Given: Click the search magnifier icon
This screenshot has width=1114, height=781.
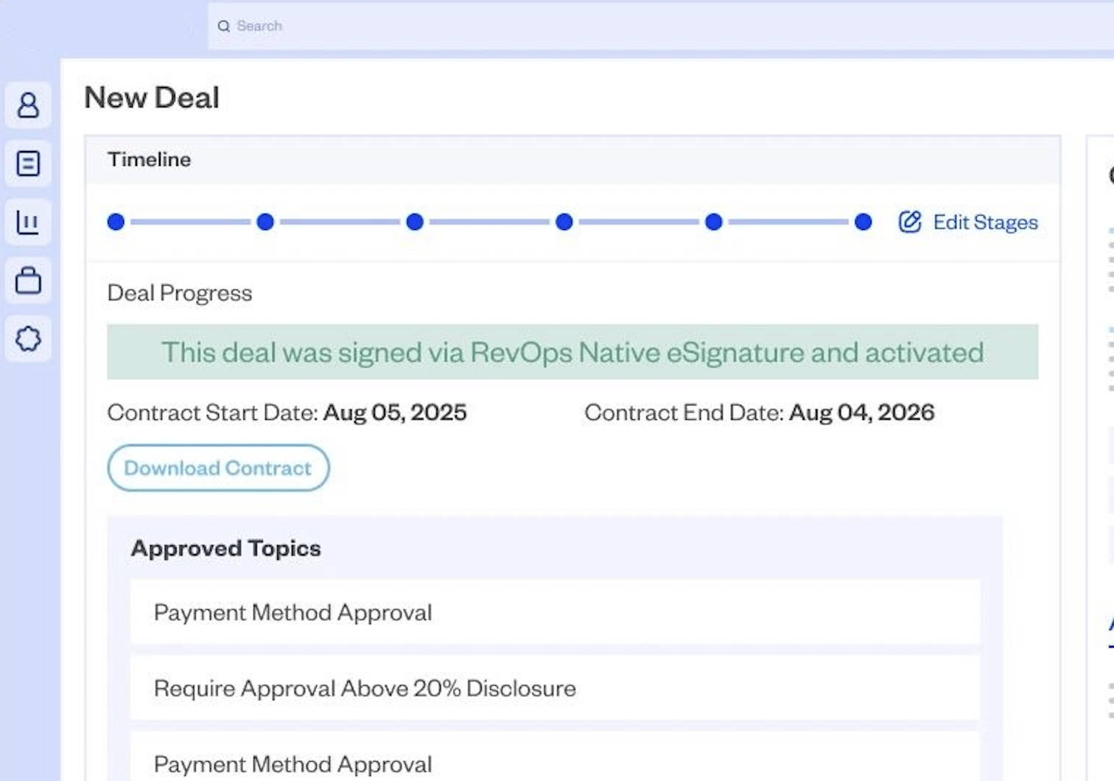Looking at the screenshot, I should point(224,26).
